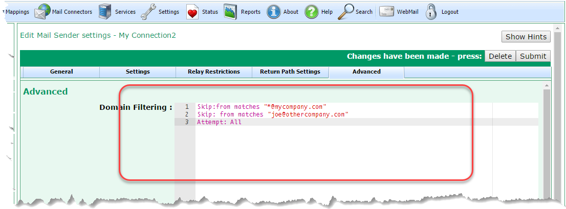Click the Status heart page icon

[193, 12]
